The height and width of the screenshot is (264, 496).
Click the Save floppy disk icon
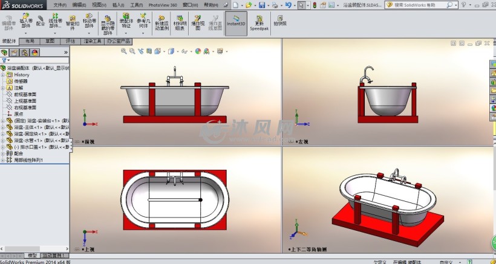tap(261, 5)
